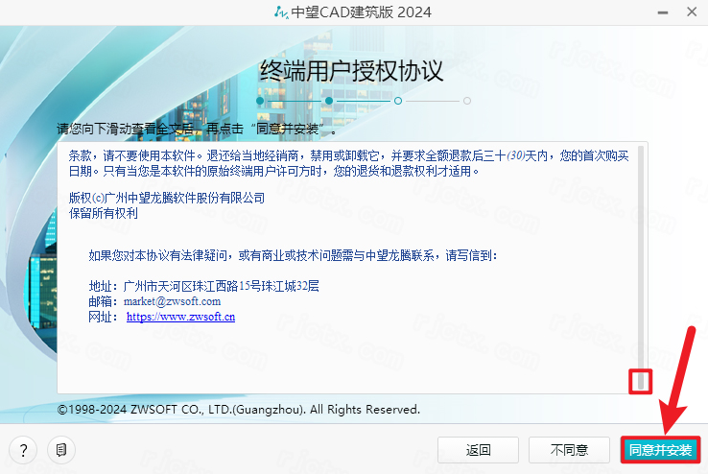Click the ©1998-2024 ZWSOFT copyright notice
Viewport: 708px width, 474px height.
238,410
